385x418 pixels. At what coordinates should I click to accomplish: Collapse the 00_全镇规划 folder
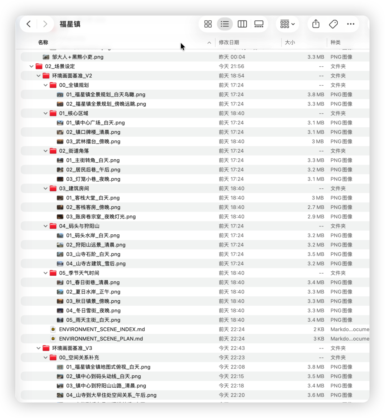click(x=46, y=85)
